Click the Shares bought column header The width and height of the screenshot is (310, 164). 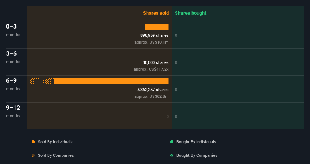(x=191, y=13)
